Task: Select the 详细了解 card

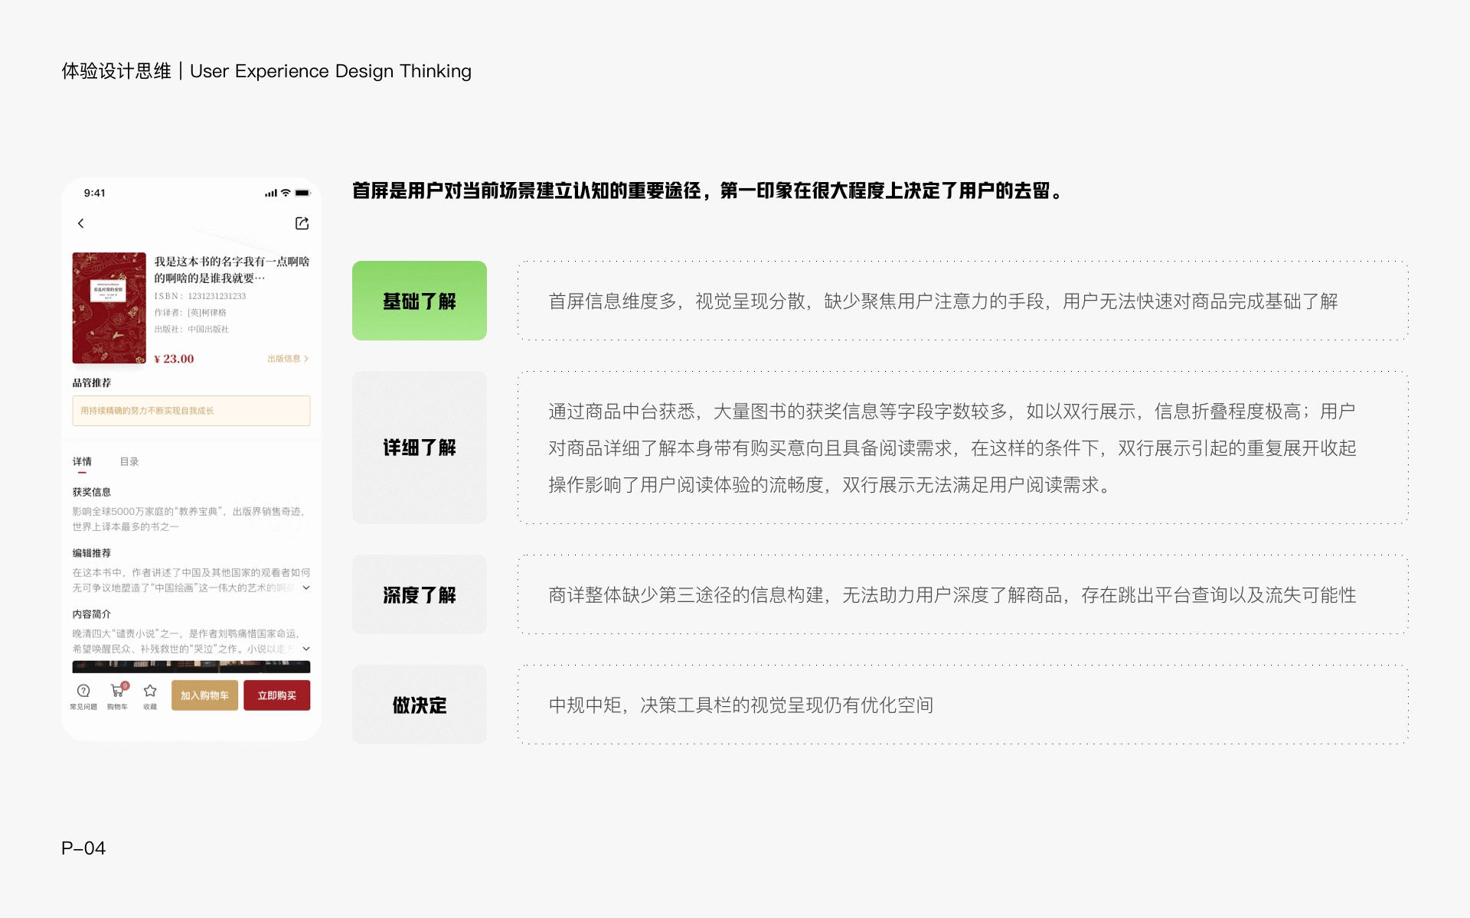Action: 420,448
